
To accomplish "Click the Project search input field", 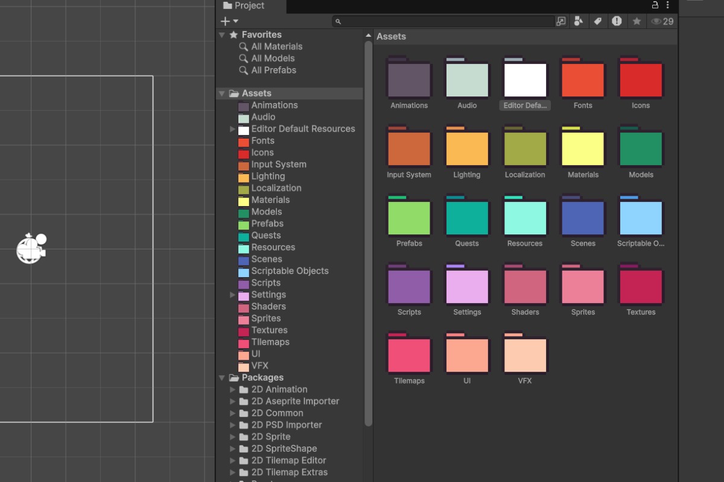I will 445,21.
